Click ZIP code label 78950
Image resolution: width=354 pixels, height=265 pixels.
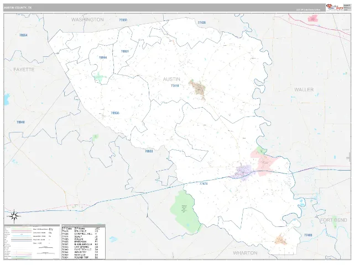(x=115, y=113)
